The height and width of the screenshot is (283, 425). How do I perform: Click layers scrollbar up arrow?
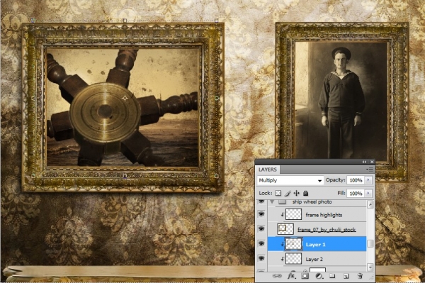pyautogui.click(x=370, y=204)
